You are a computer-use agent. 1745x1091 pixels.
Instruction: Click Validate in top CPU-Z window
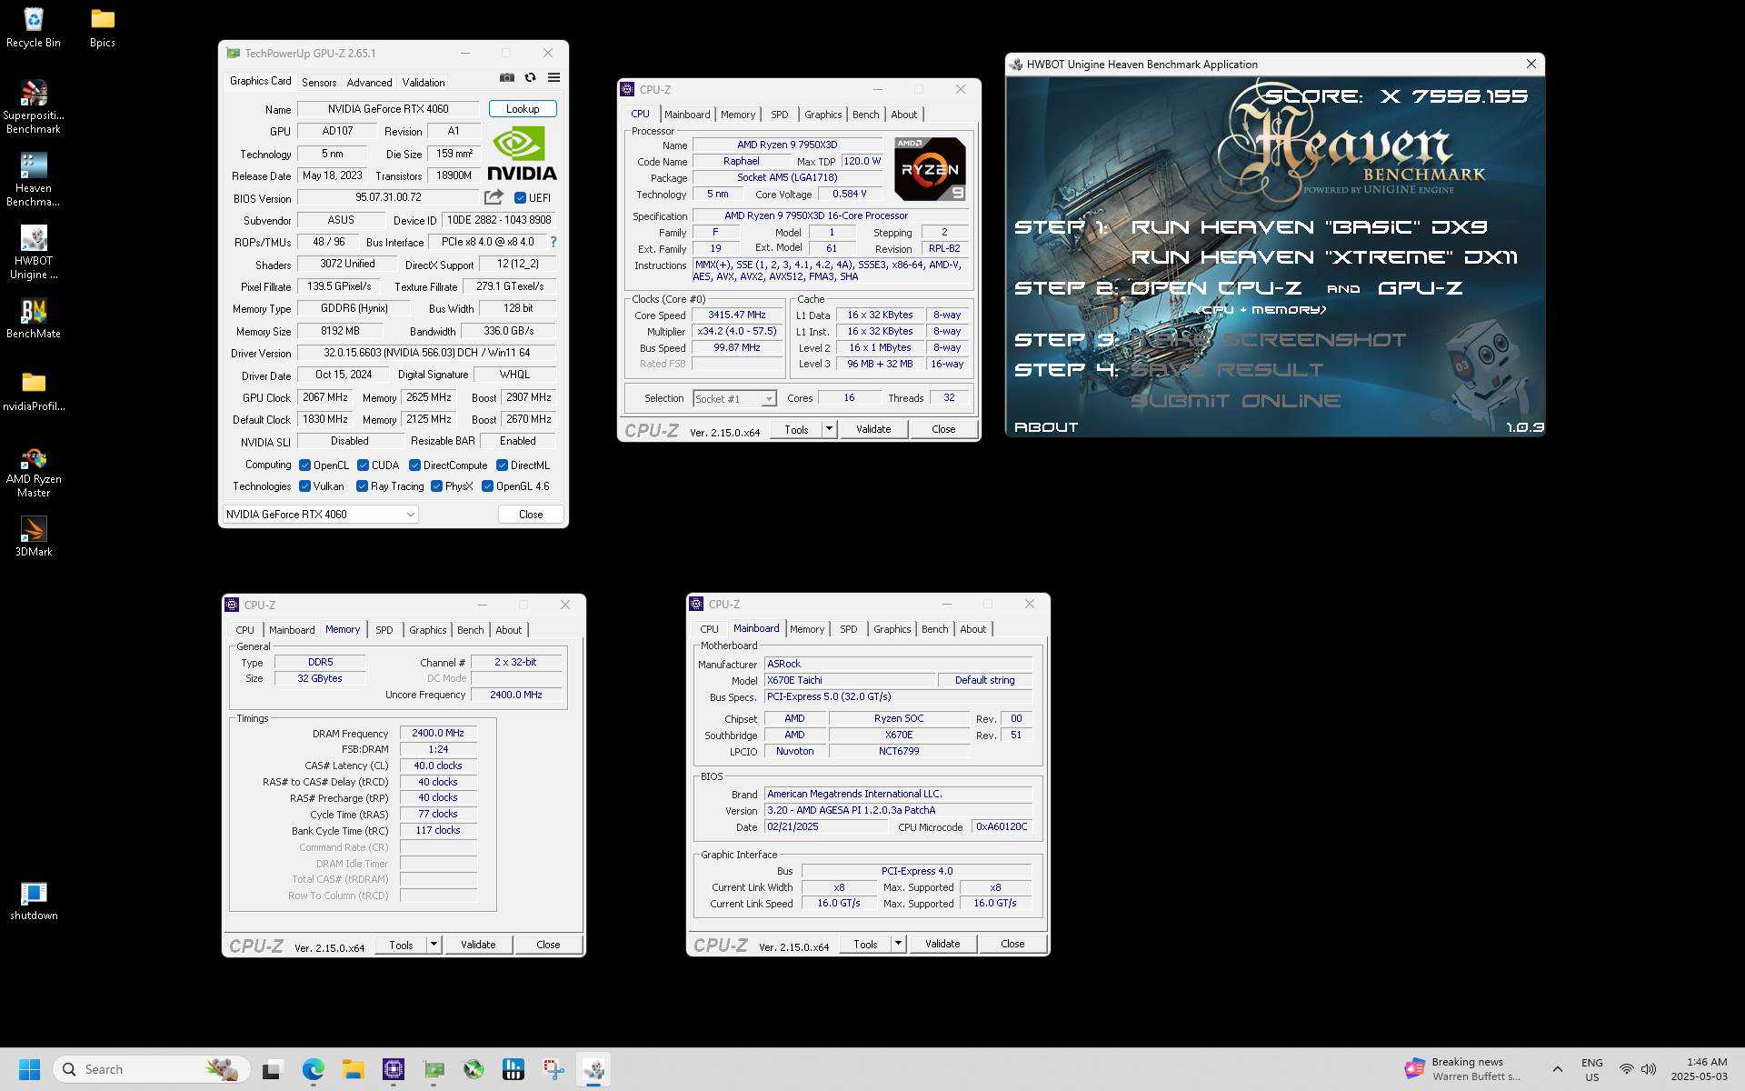[x=873, y=429]
